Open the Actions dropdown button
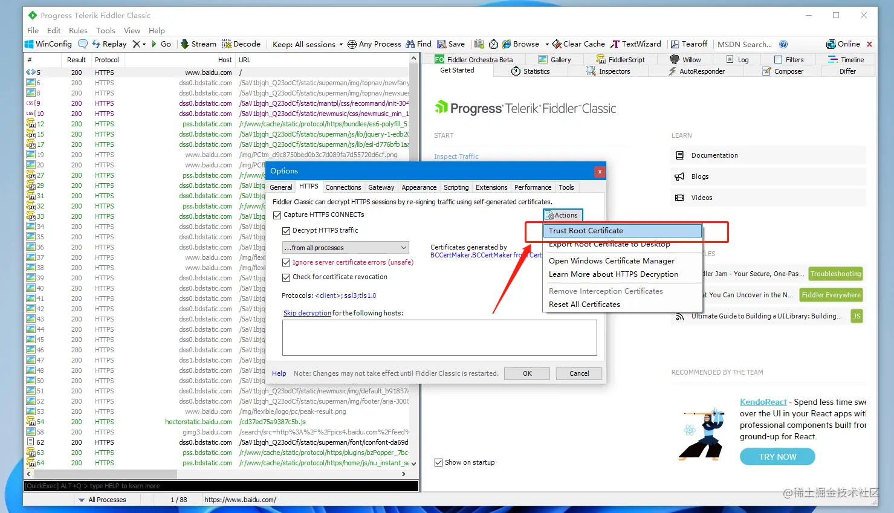Screen dimensions: 894x513 tap(563, 215)
